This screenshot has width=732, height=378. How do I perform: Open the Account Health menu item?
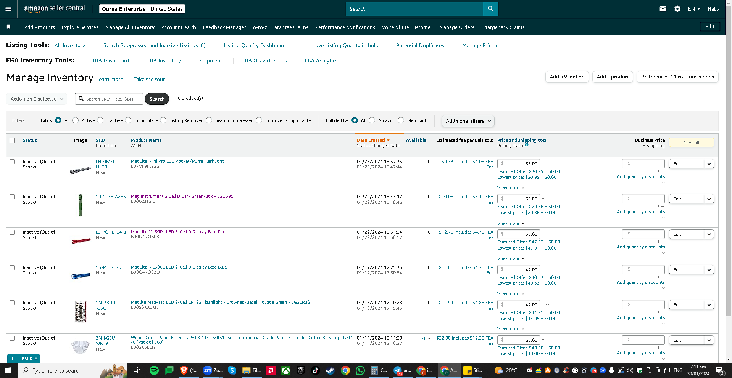(x=179, y=27)
